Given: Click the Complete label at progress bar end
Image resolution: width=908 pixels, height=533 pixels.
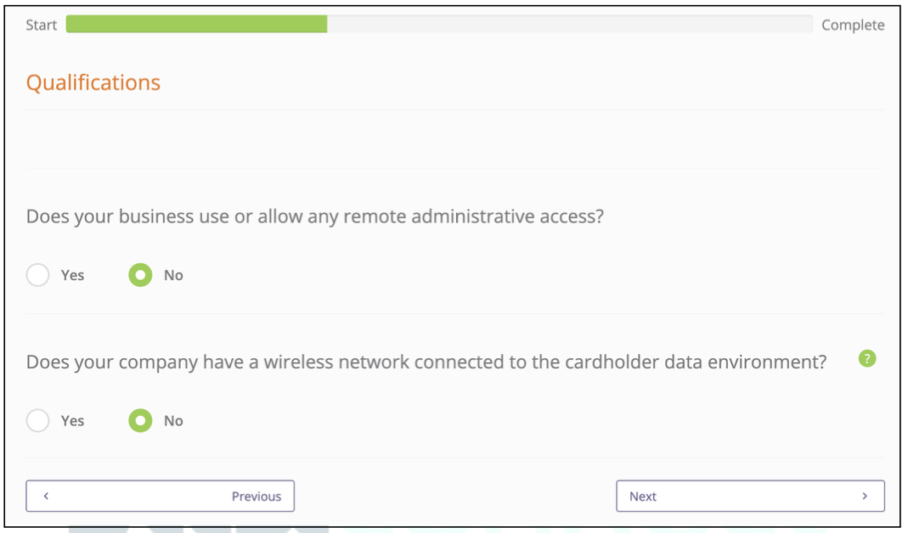Looking at the screenshot, I should pyautogui.click(x=853, y=25).
